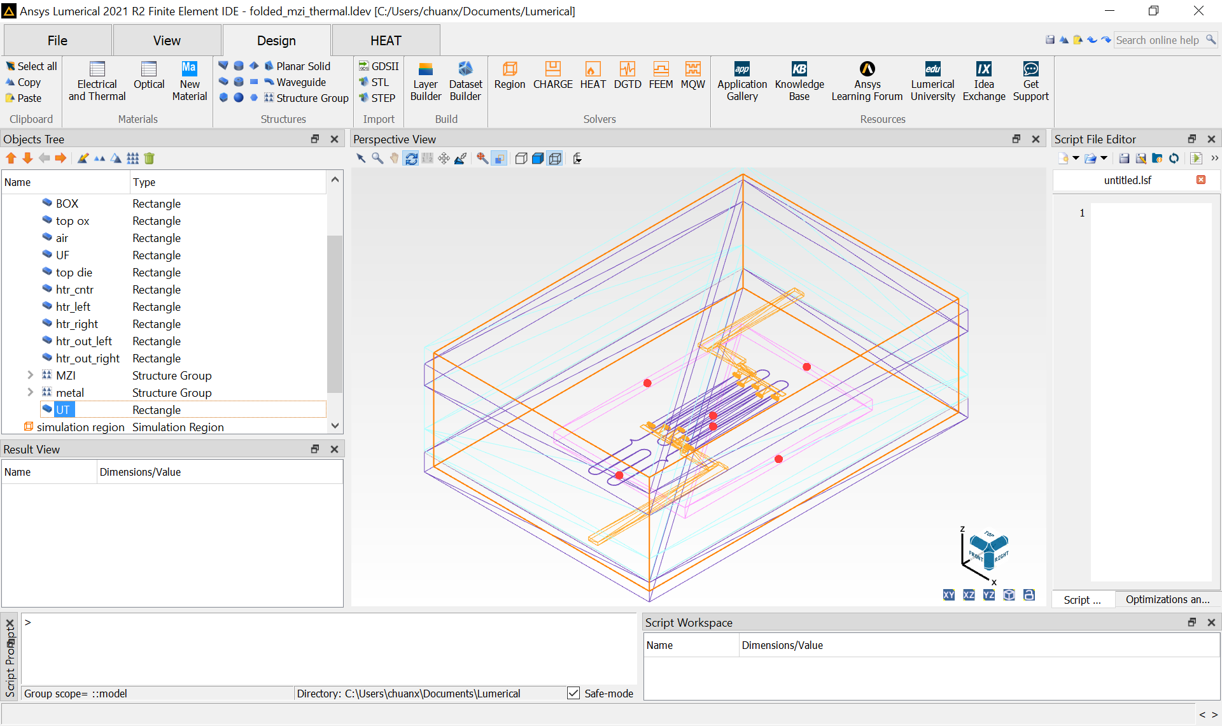Switch to the Script tab at bottom
The image size is (1222, 726).
(x=1082, y=600)
